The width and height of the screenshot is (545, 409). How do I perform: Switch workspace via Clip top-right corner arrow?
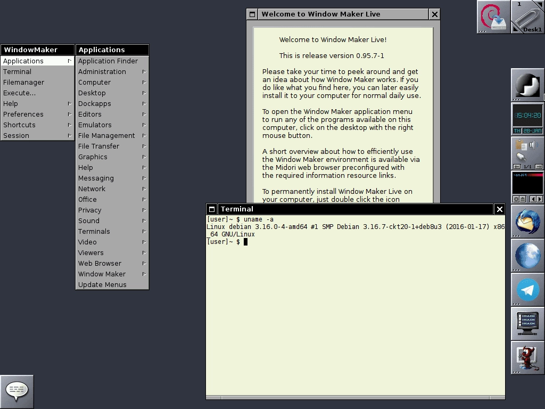(x=541, y=4)
